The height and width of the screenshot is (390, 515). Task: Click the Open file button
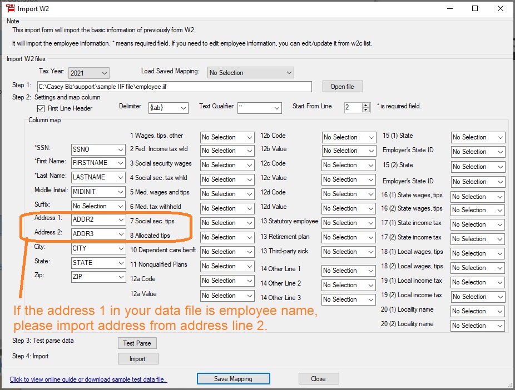(x=342, y=86)
